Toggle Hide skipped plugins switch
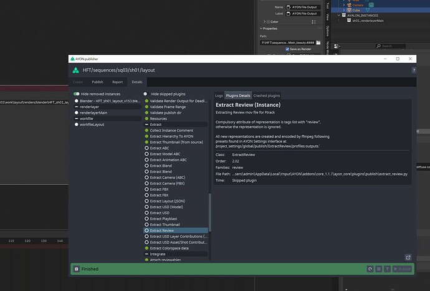This screenshot has width=430, height=291. click(146, 94)
